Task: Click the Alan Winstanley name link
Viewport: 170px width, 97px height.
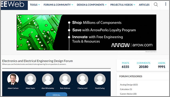Action: coord(48,88)
